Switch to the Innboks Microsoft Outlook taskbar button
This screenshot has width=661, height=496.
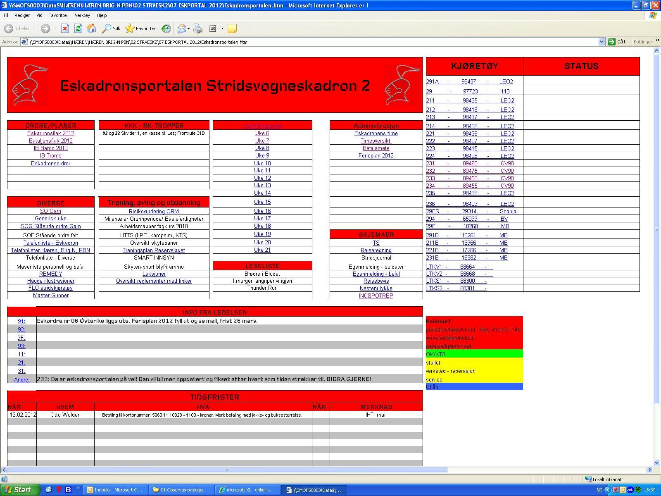pos(115,490)
